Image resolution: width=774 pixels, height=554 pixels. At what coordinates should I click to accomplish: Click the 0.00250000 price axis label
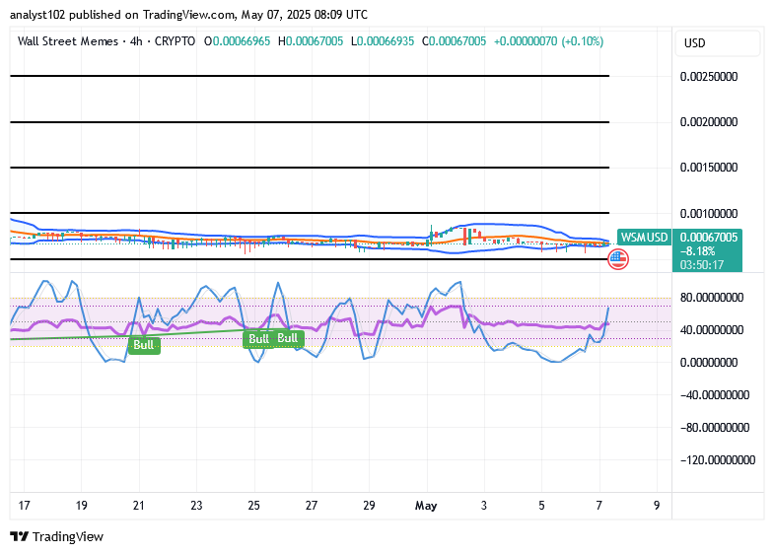pyautogui.click(x=709, y=77)
